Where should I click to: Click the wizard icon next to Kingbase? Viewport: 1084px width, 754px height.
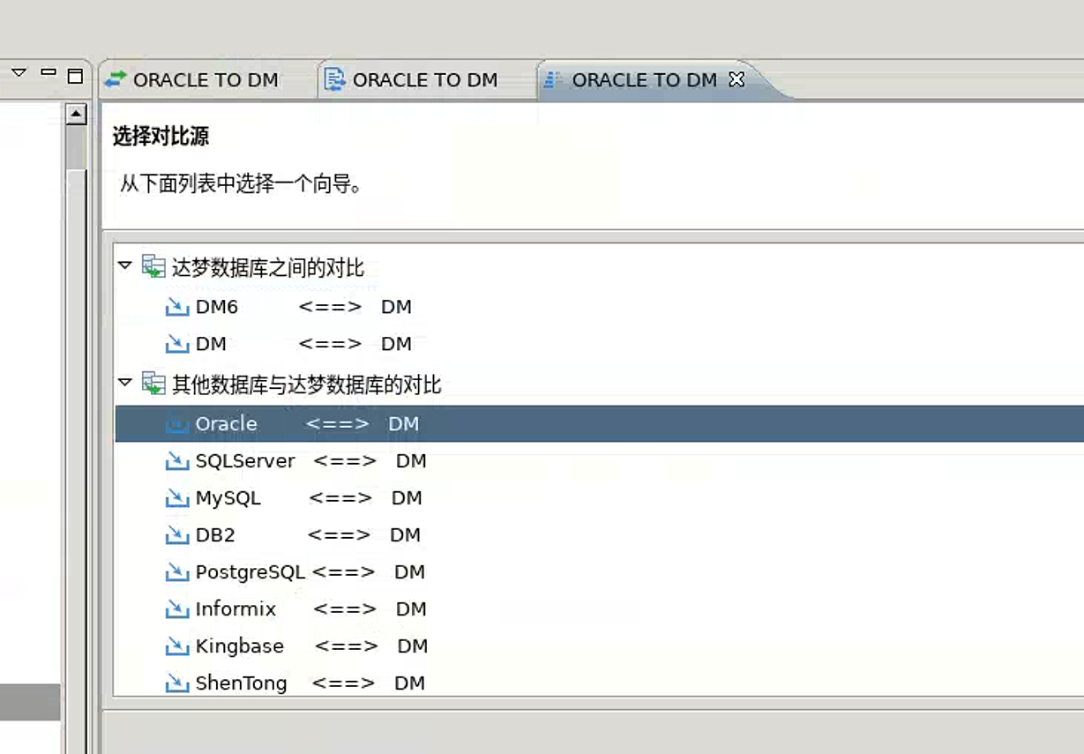(x=177, y=647)
